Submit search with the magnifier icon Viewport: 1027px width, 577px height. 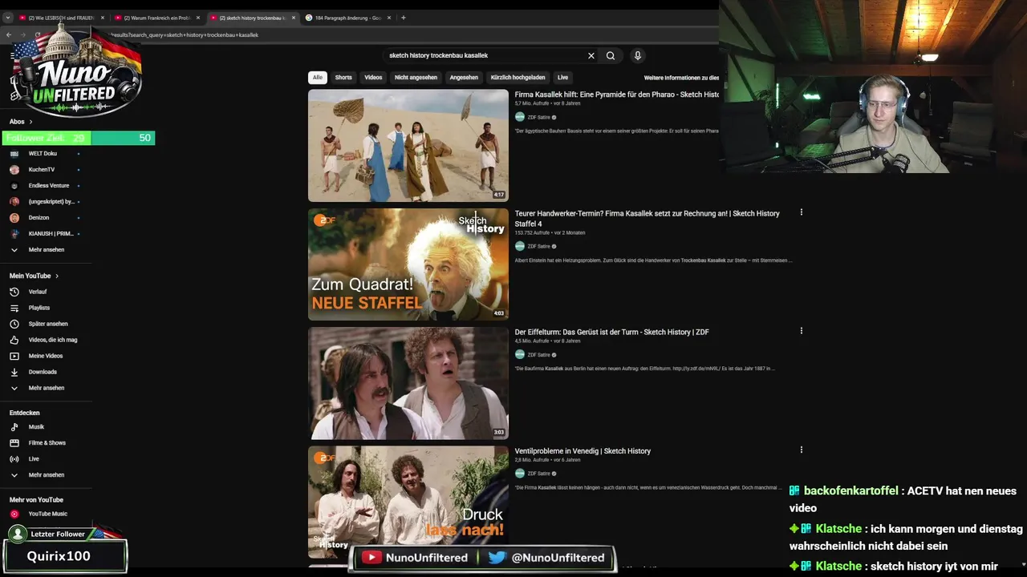click(x=611, y=55)
